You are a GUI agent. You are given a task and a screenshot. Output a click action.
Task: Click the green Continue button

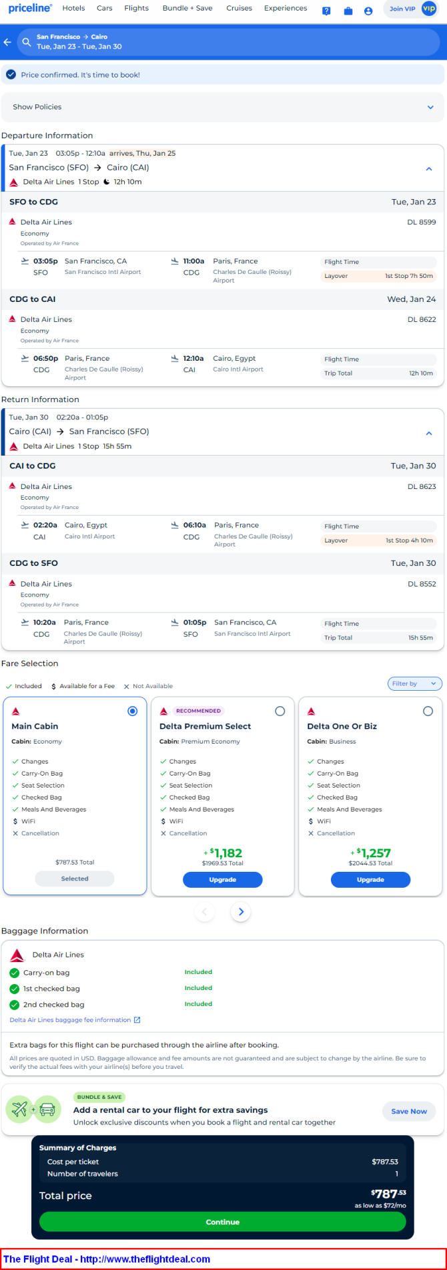coord(223,1221)
